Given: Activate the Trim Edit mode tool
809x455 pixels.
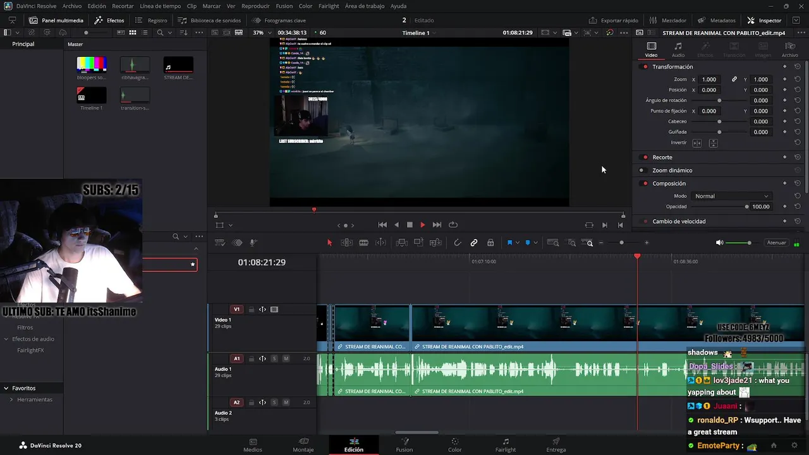Looking at the screenshot, I should click(x=347, y=243).
